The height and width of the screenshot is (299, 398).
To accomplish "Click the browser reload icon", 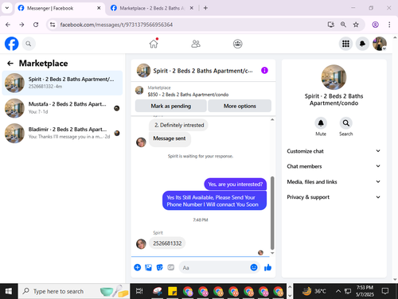I will tap(36, 25).
